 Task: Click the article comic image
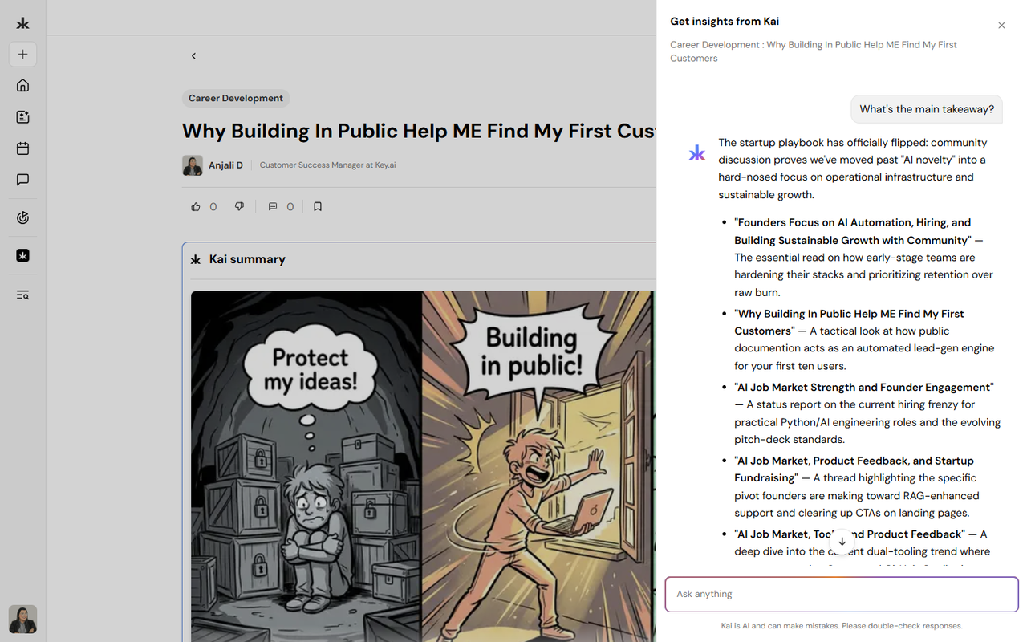pyautogui.click(x=423, y=465)
